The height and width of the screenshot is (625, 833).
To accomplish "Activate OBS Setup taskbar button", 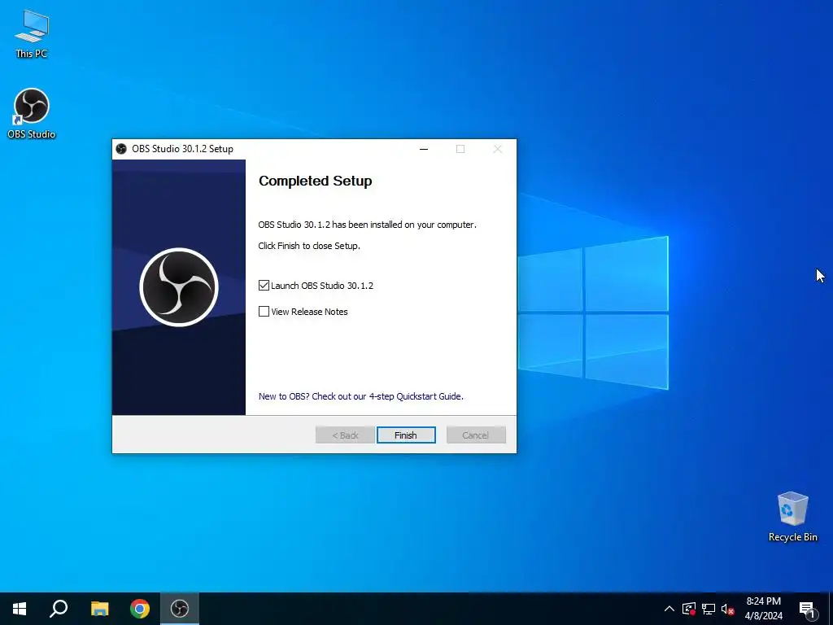I will [x=180, y=609].
